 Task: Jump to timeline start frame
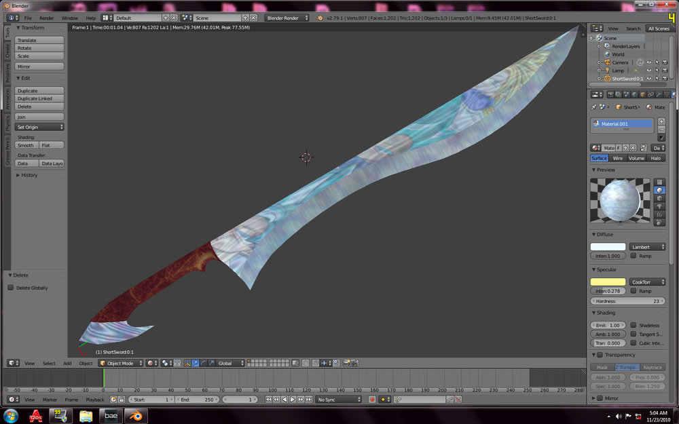click(x=268, y=400)
